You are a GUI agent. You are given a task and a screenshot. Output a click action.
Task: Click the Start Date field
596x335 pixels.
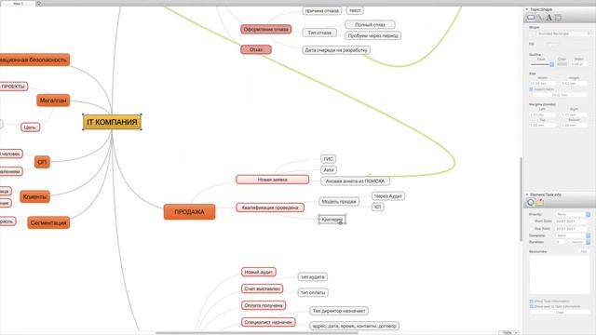click(570, 221)
